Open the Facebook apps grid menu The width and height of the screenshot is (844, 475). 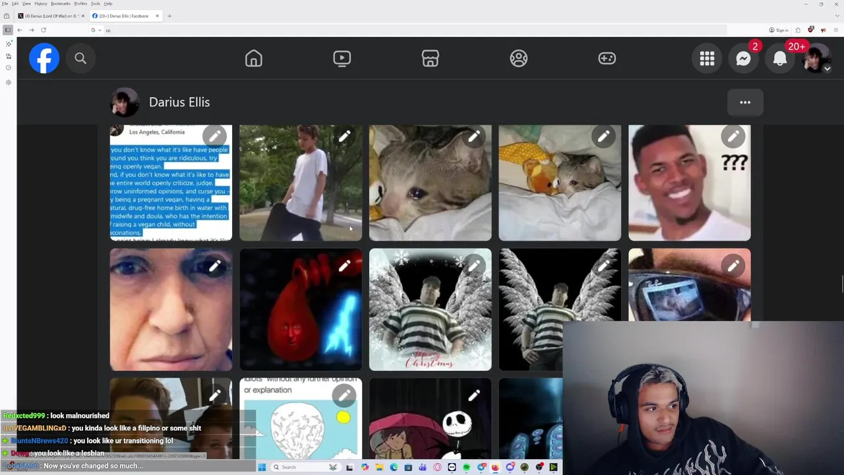pos(707,59)
